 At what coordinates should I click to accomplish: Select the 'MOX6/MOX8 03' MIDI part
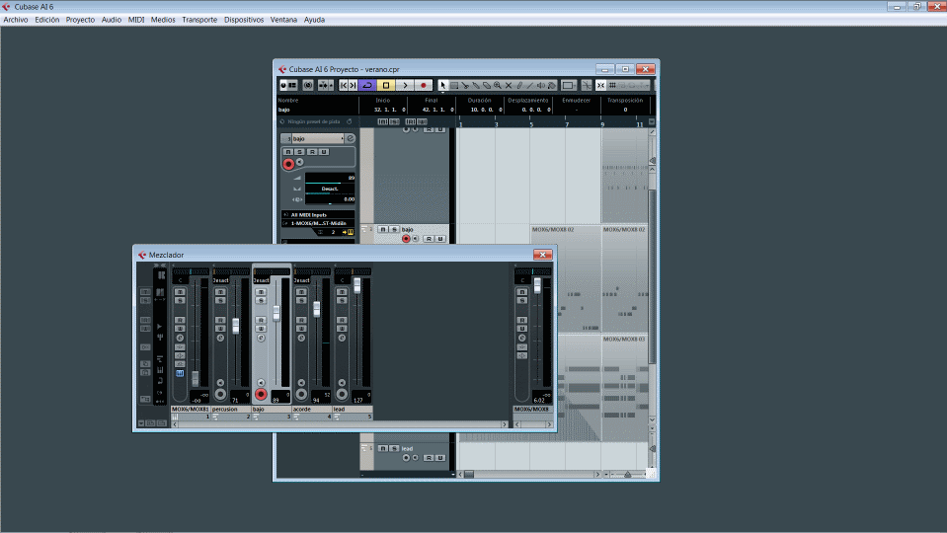624,386
